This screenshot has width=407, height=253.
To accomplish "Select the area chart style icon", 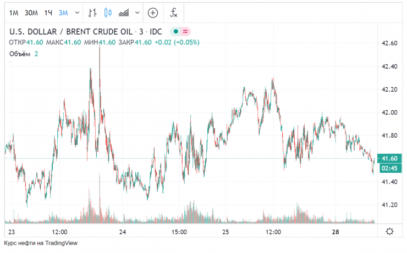I will coord(124,12).
